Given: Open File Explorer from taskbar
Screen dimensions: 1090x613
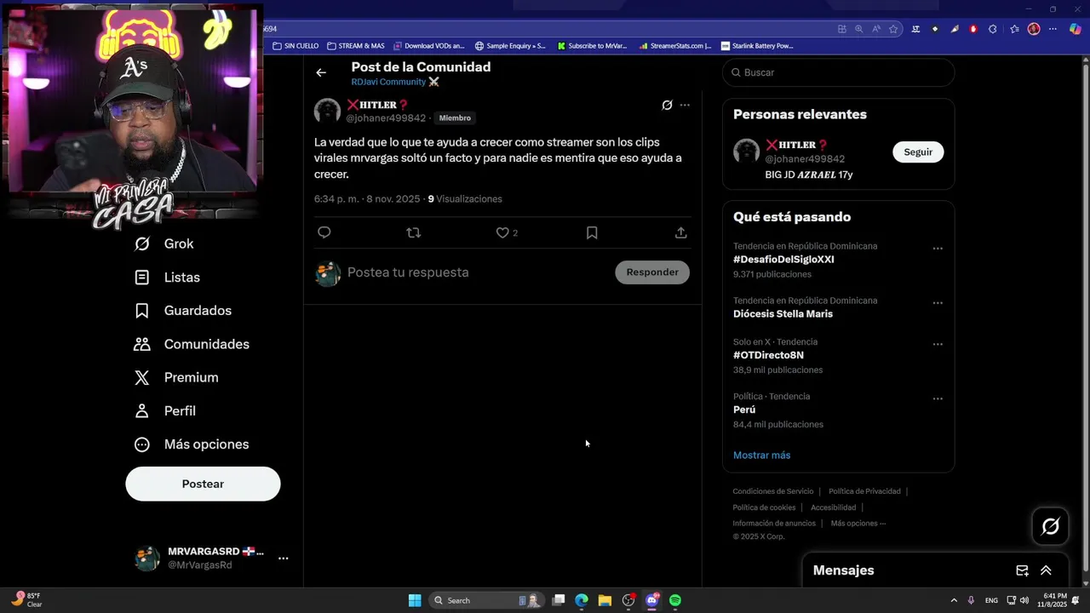Looking at the screenshot, I should pos(605,600).
